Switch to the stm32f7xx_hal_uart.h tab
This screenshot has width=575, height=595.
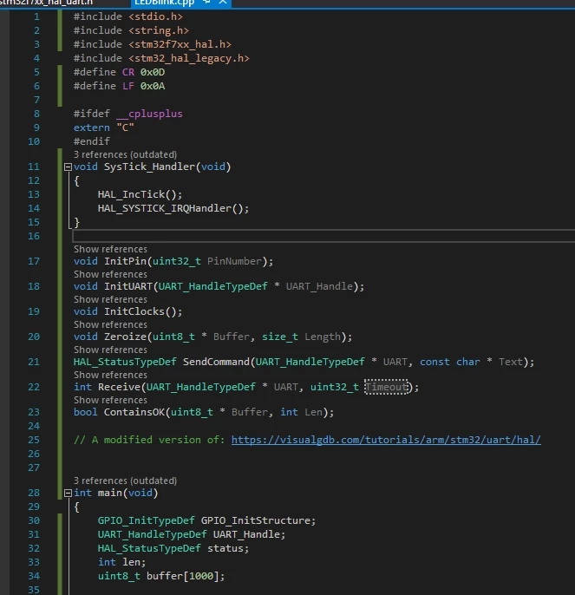(x=46, y=3)
